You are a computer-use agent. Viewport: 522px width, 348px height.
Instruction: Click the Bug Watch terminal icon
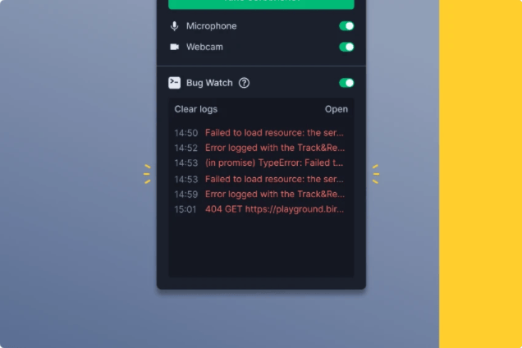click(175, 83)
